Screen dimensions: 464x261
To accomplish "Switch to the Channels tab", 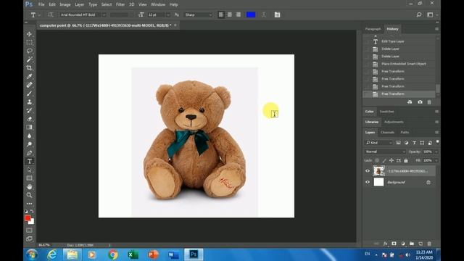I will tap(387, 132).
